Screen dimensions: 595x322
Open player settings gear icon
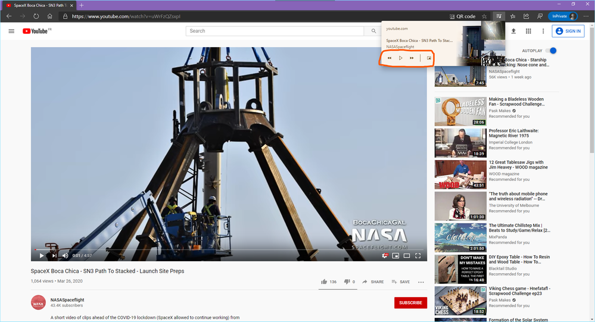coord(384,255)
